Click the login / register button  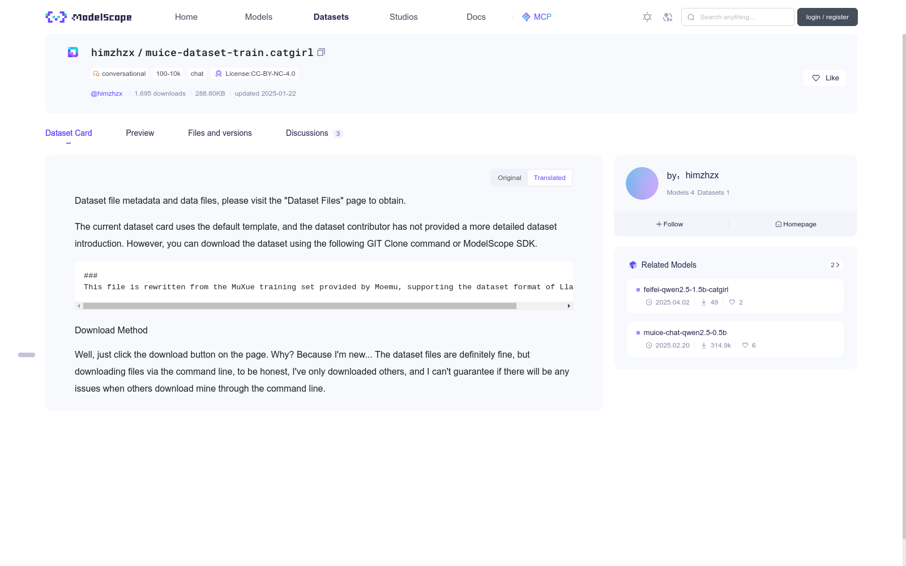(x=827, y=17)
